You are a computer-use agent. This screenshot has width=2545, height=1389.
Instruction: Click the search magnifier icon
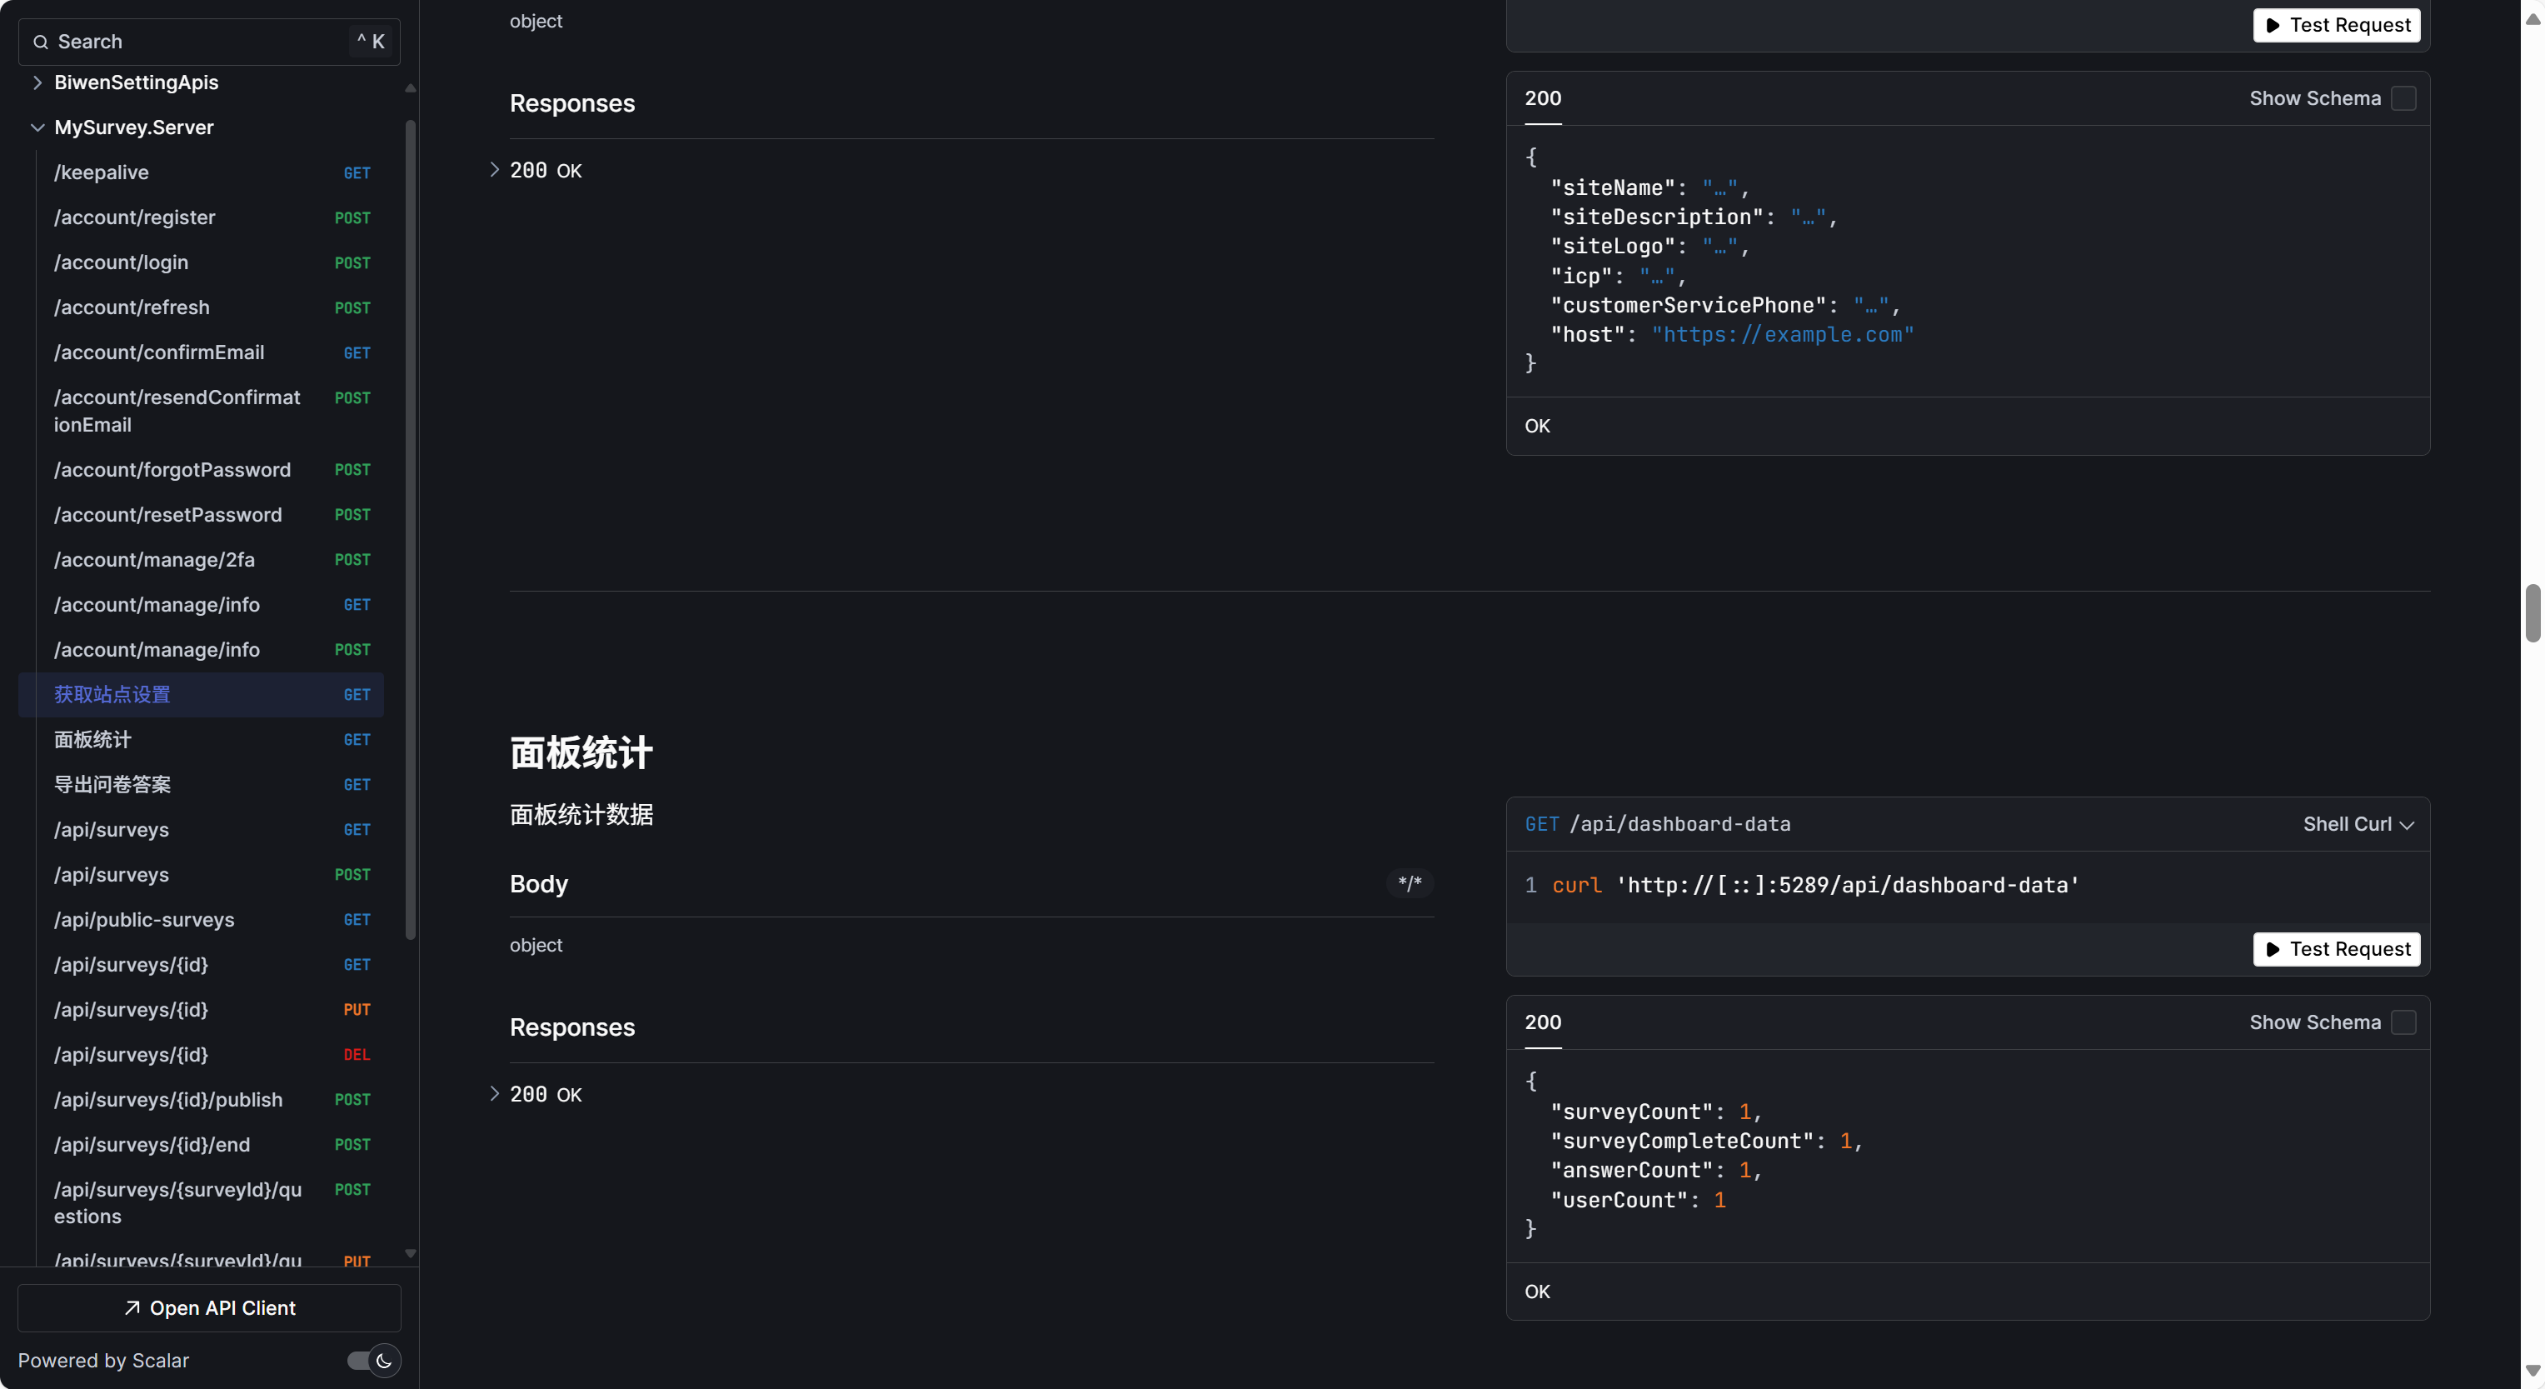[x=41, y=42]
